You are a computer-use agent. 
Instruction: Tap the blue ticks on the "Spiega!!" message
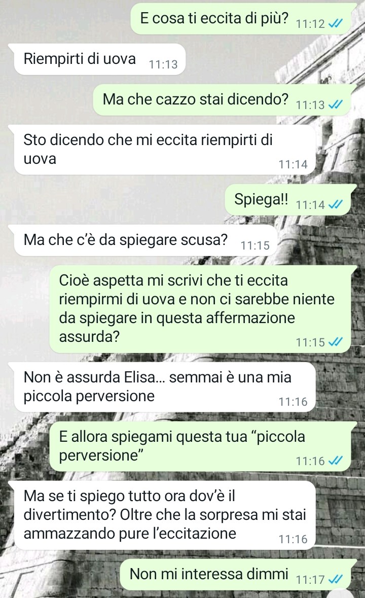tap(335, 205)
